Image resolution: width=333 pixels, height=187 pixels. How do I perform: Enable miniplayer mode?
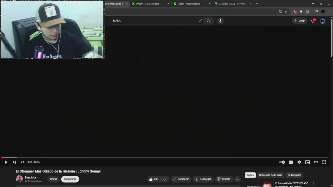(308, 162)
